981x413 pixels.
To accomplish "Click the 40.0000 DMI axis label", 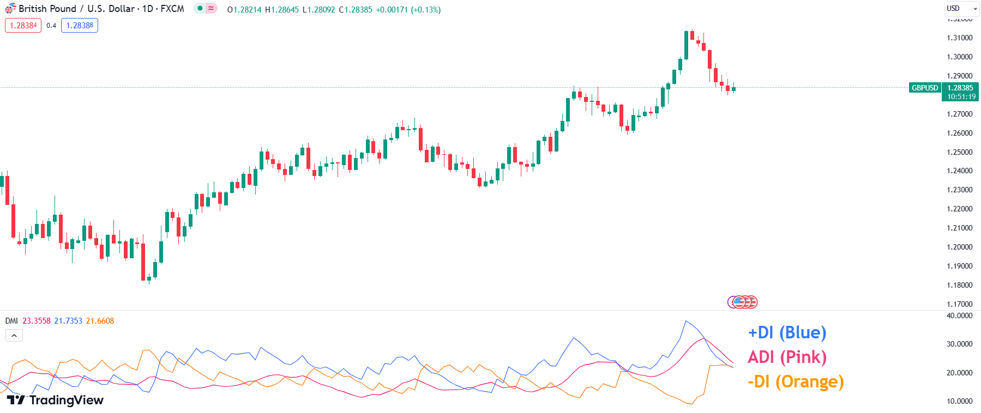I will point(960,315).
